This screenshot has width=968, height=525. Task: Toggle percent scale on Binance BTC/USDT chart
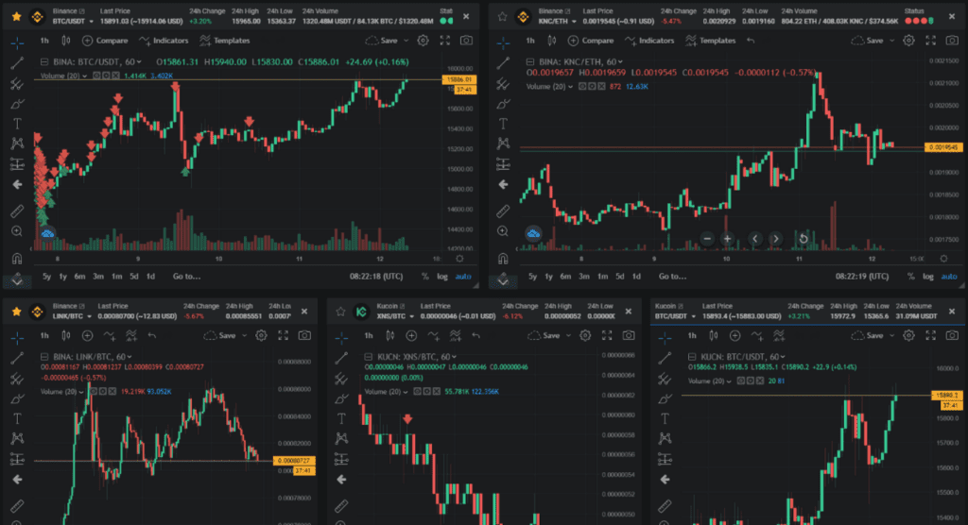424,277
